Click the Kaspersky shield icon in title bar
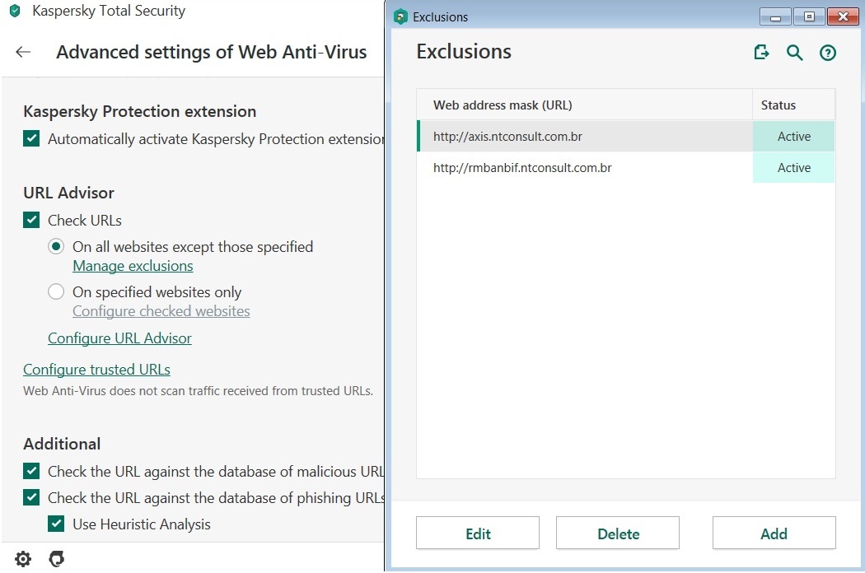Screen dimensions: 865x573 [x=14, y=12]
